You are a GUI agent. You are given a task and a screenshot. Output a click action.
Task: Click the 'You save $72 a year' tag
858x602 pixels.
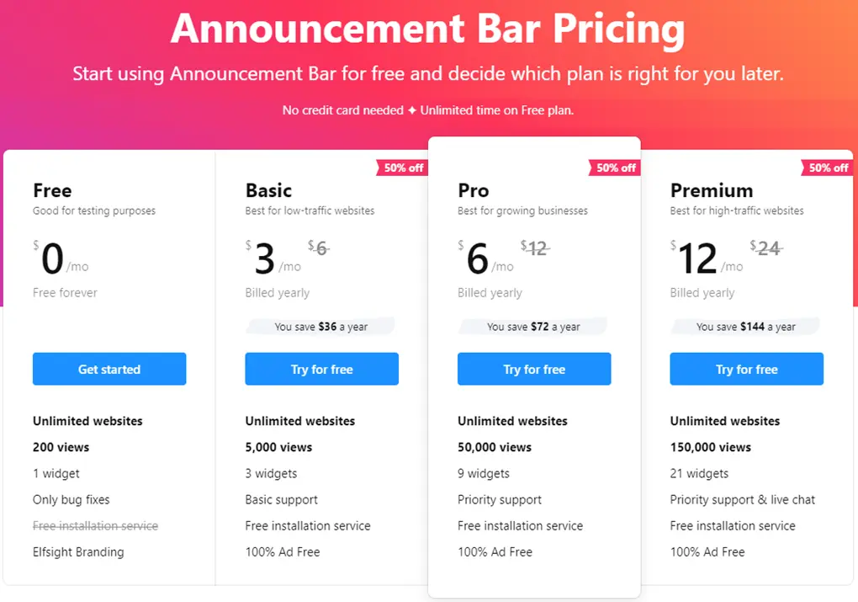click(533, 326)
